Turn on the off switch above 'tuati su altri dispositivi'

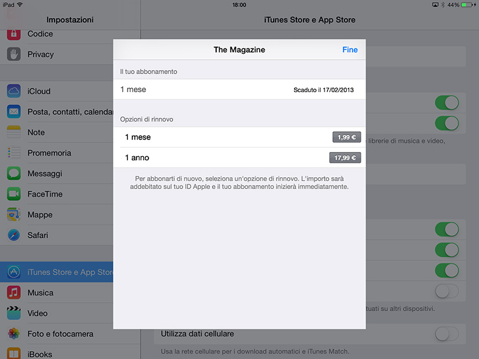tap(447, 291)
